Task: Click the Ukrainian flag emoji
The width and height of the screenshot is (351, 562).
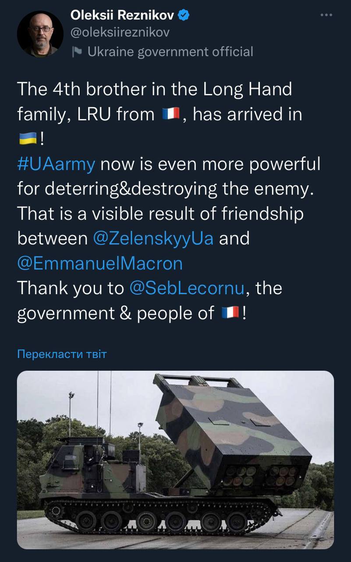Action: point(27,140)
